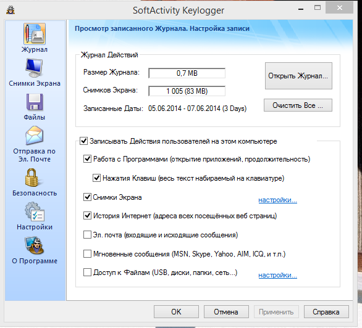The height and width of the screenshot is (328, 362).
Task: Click the Очистить Все button
Action: pos(298,105)
